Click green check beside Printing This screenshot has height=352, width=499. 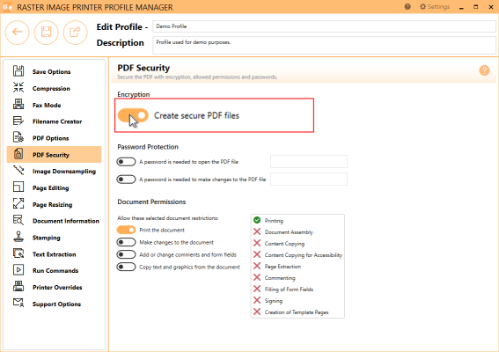click(257, 220)
